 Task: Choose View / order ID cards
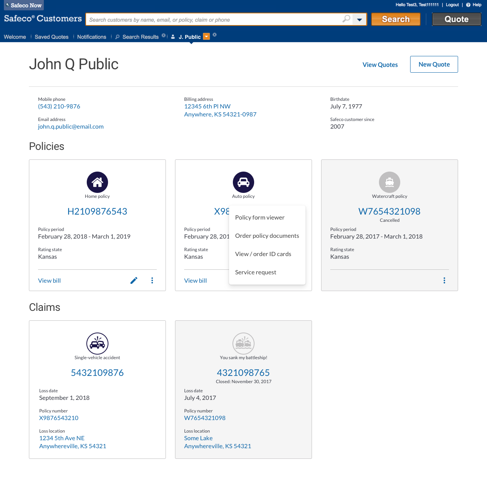pyautogui.click(x=263, y=254)
